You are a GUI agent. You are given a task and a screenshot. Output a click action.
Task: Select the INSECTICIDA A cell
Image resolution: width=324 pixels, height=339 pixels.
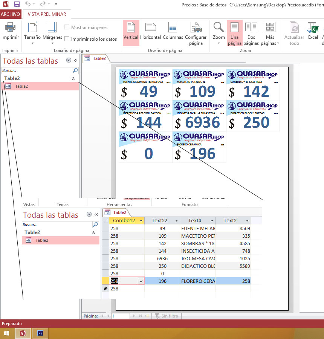tap(198, 251)
